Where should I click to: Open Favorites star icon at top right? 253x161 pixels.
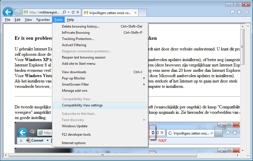(239, 12)
